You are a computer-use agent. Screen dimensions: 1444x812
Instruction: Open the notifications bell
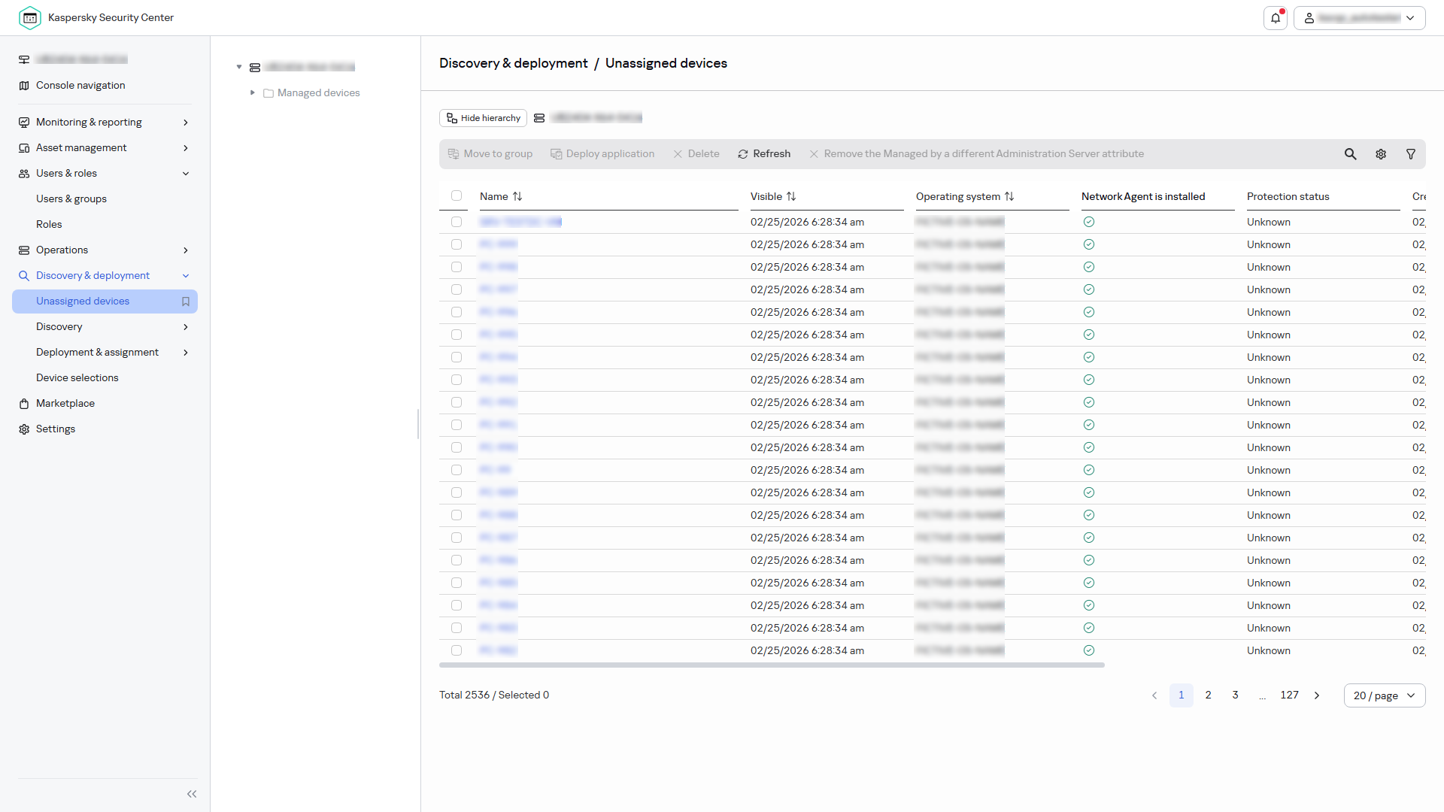[1276, 18]
